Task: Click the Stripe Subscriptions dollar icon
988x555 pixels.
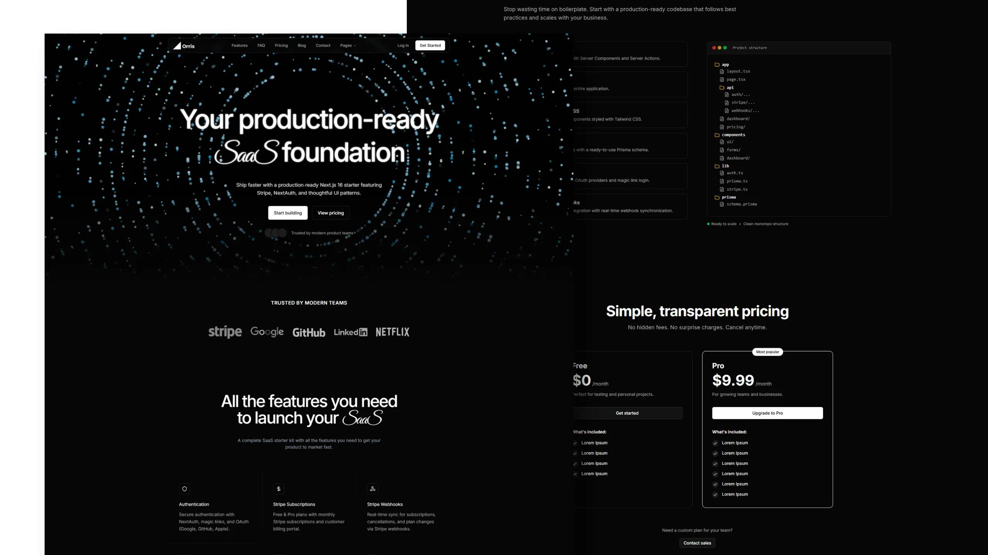Action: (279, 489)
